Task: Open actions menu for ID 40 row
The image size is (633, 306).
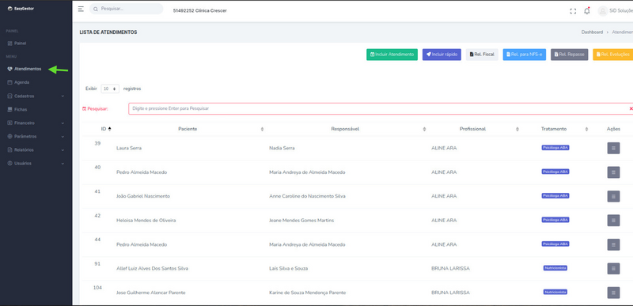Action: pyautogui.click(x=613, y=172)
